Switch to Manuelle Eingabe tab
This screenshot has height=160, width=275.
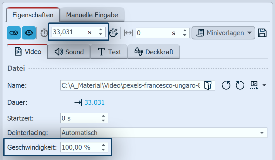pos(92,15)
